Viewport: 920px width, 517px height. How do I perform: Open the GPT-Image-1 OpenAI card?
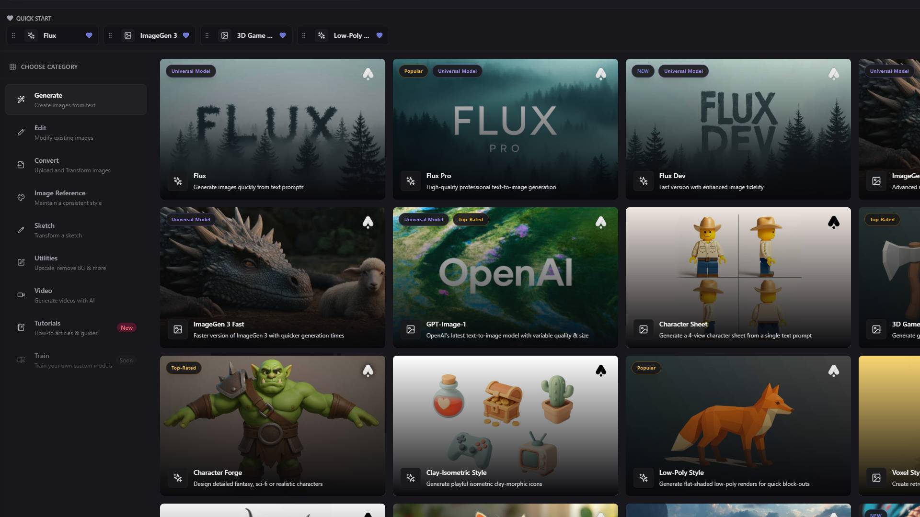[x=506, y=278]
